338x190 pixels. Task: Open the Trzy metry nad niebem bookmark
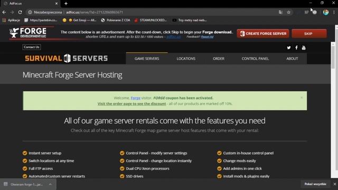pyautogui.click(x=190, y=20)
